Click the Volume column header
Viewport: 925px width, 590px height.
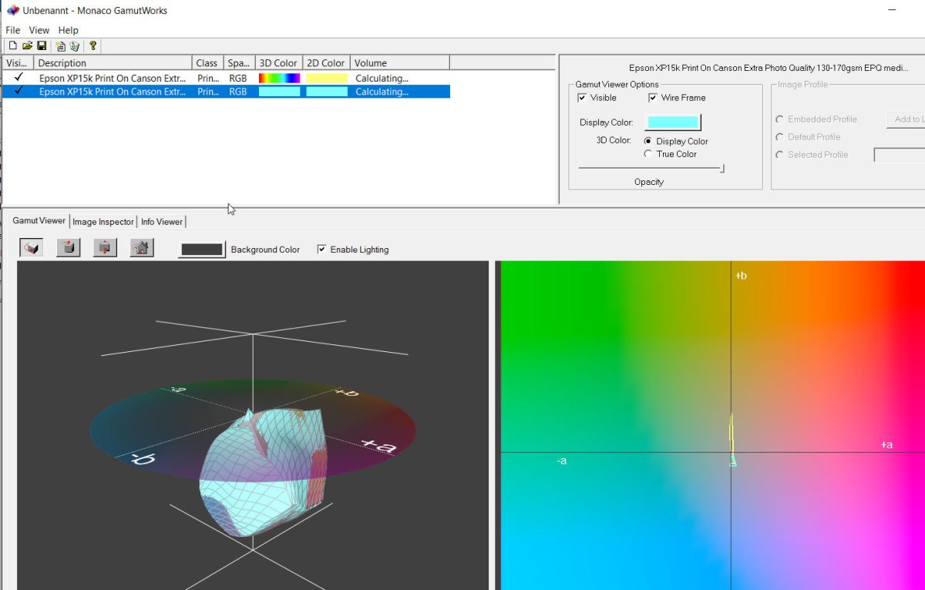[x=399, y=63]
